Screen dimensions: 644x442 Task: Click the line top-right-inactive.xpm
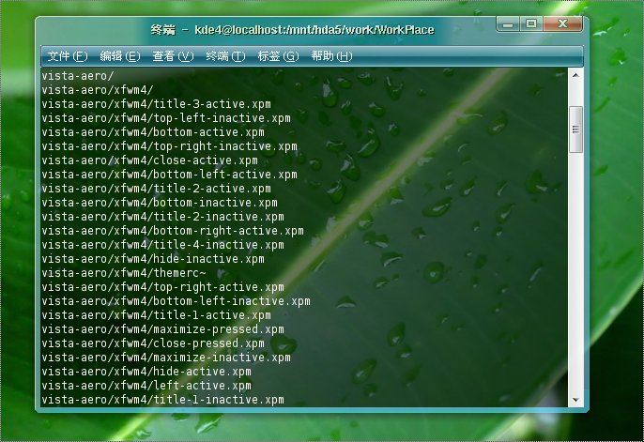(x=169, y=146)
